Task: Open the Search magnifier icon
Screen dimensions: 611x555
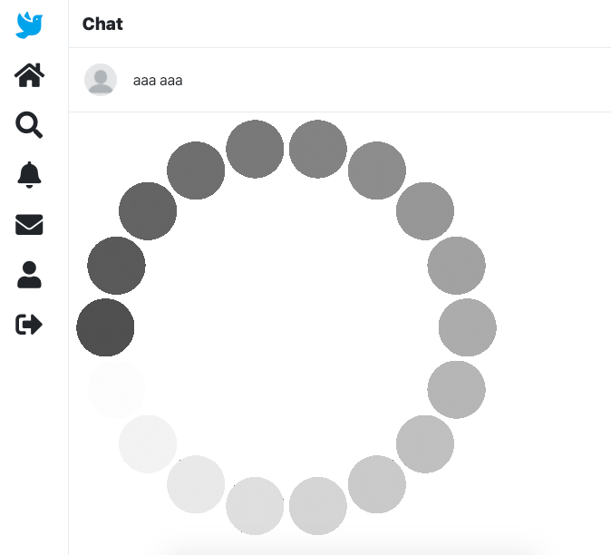Action: click(x=29, y=125)
